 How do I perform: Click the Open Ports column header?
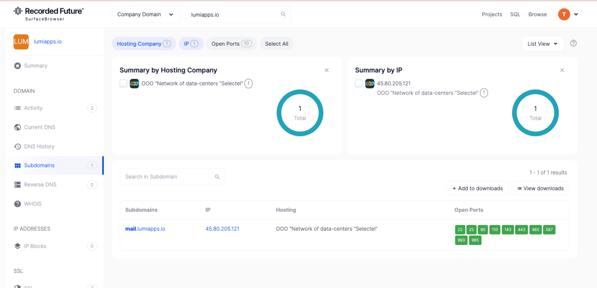pos(469,210)
